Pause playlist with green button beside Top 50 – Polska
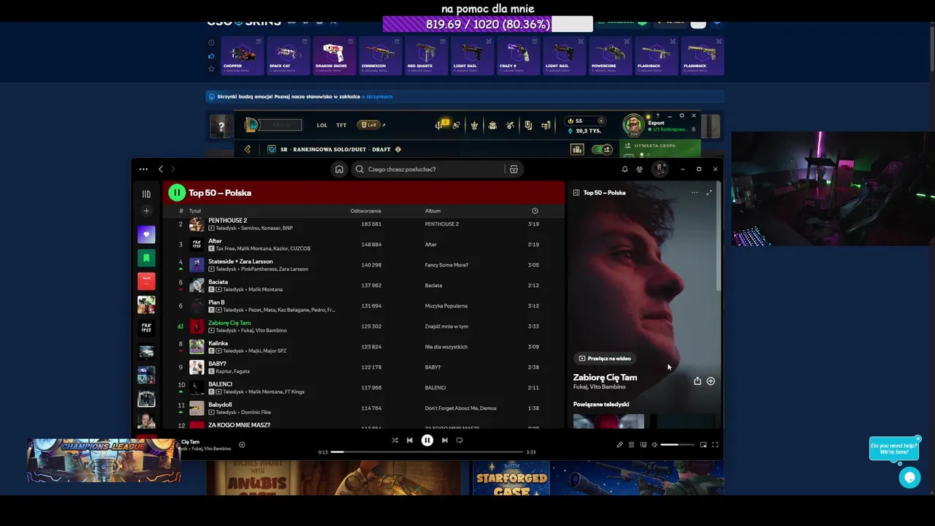The width and height of the screenshot is (935, 526). pyautogui.click(x=177, y=193)
